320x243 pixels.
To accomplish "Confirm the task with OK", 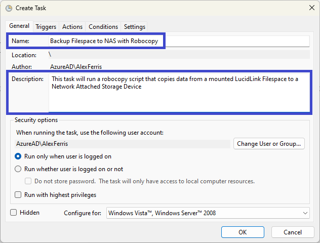I will (x=243, y=232).
